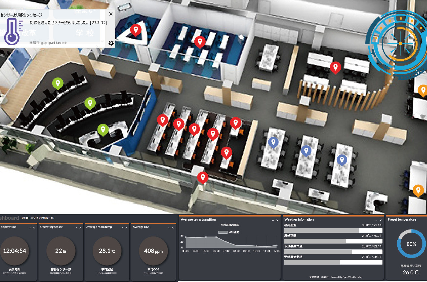Select the upper orange sensor pin

click(423, 90)
